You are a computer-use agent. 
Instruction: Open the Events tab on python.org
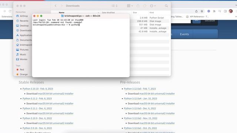[x=184, y=34]
